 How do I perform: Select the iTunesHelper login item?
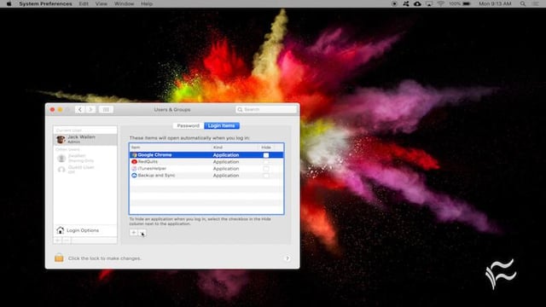[x=206, y=169]
